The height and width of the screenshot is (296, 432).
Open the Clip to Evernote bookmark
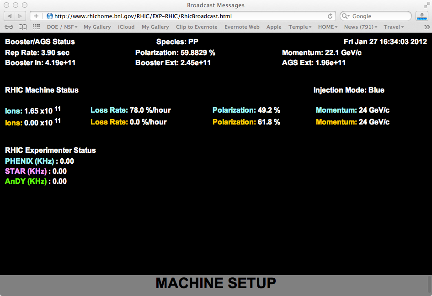197,27
